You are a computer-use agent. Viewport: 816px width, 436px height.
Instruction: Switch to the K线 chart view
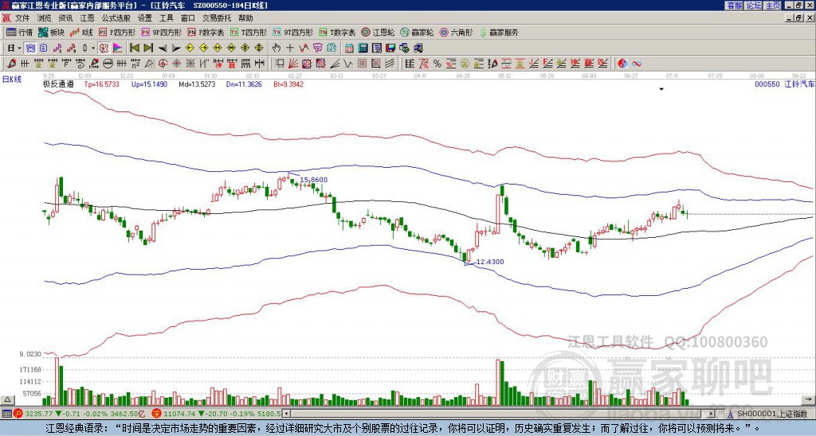(x=81, y=32)
